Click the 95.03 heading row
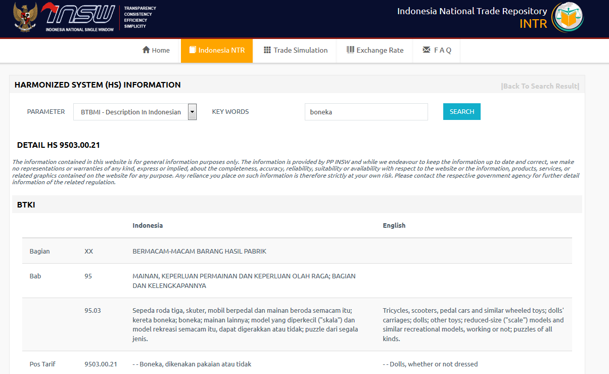 [x=297, y=324]
